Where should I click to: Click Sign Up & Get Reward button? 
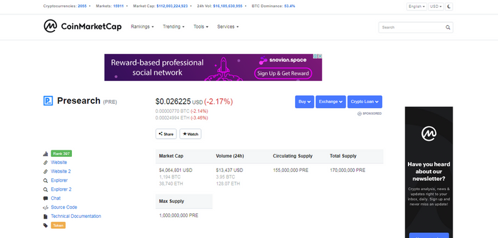283,73
